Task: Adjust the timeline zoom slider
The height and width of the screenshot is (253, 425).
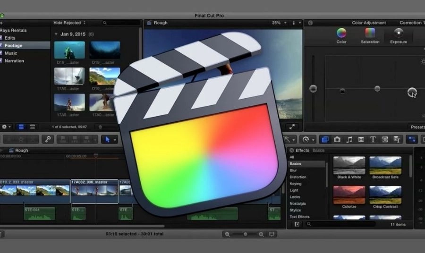Action: pyautogui.click(x=245, y=234)
